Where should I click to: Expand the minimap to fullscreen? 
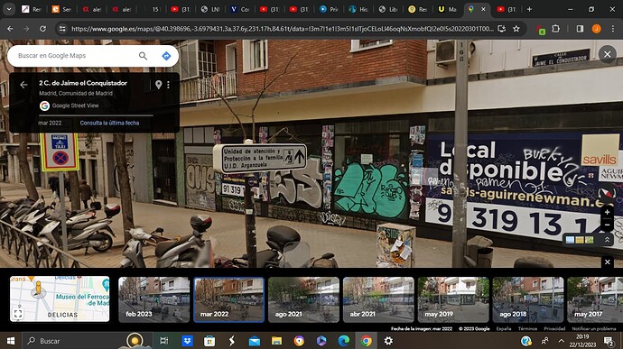pos(18,314)
